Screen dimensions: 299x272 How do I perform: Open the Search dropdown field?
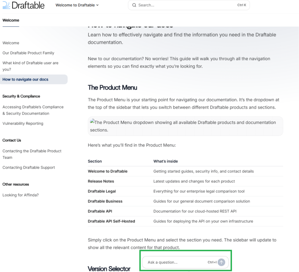pyautogui.click(x=189, y=5)
